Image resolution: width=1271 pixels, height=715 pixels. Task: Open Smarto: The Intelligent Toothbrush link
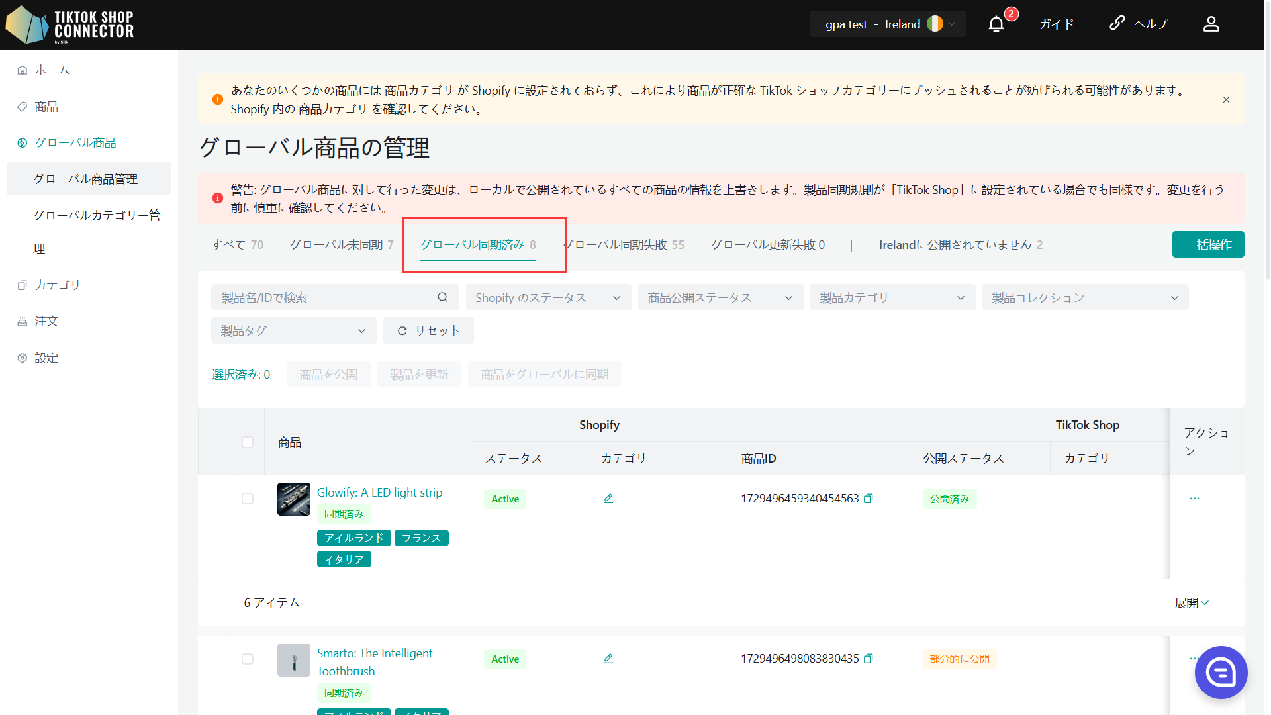click(x=375, y=662)
